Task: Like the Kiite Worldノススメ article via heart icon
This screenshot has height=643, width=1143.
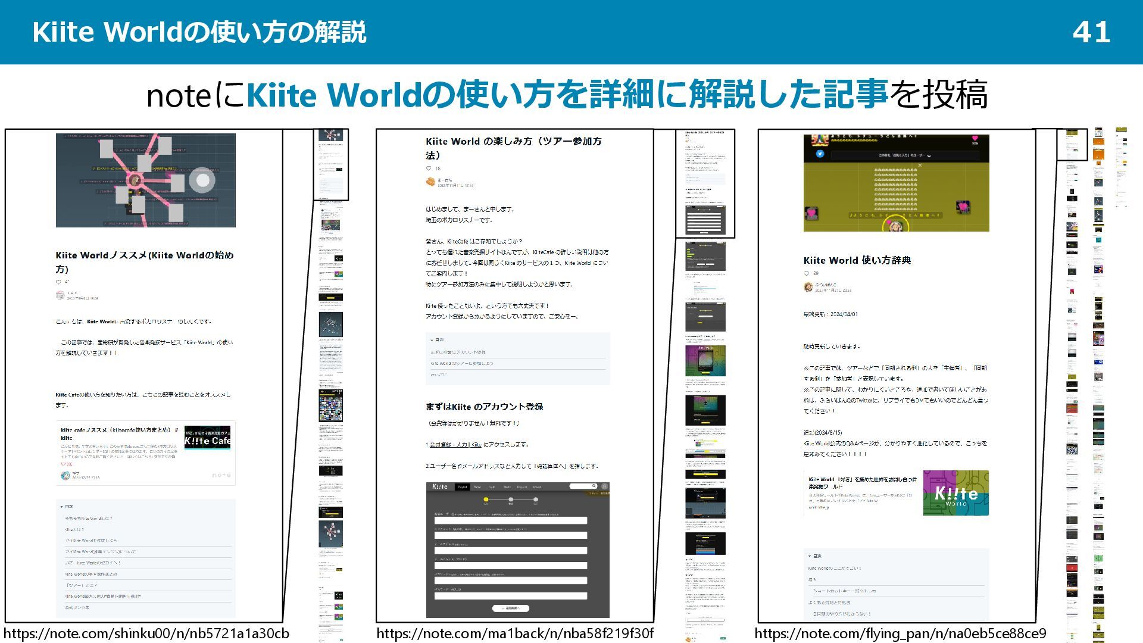Action: (x=58, y=282)
